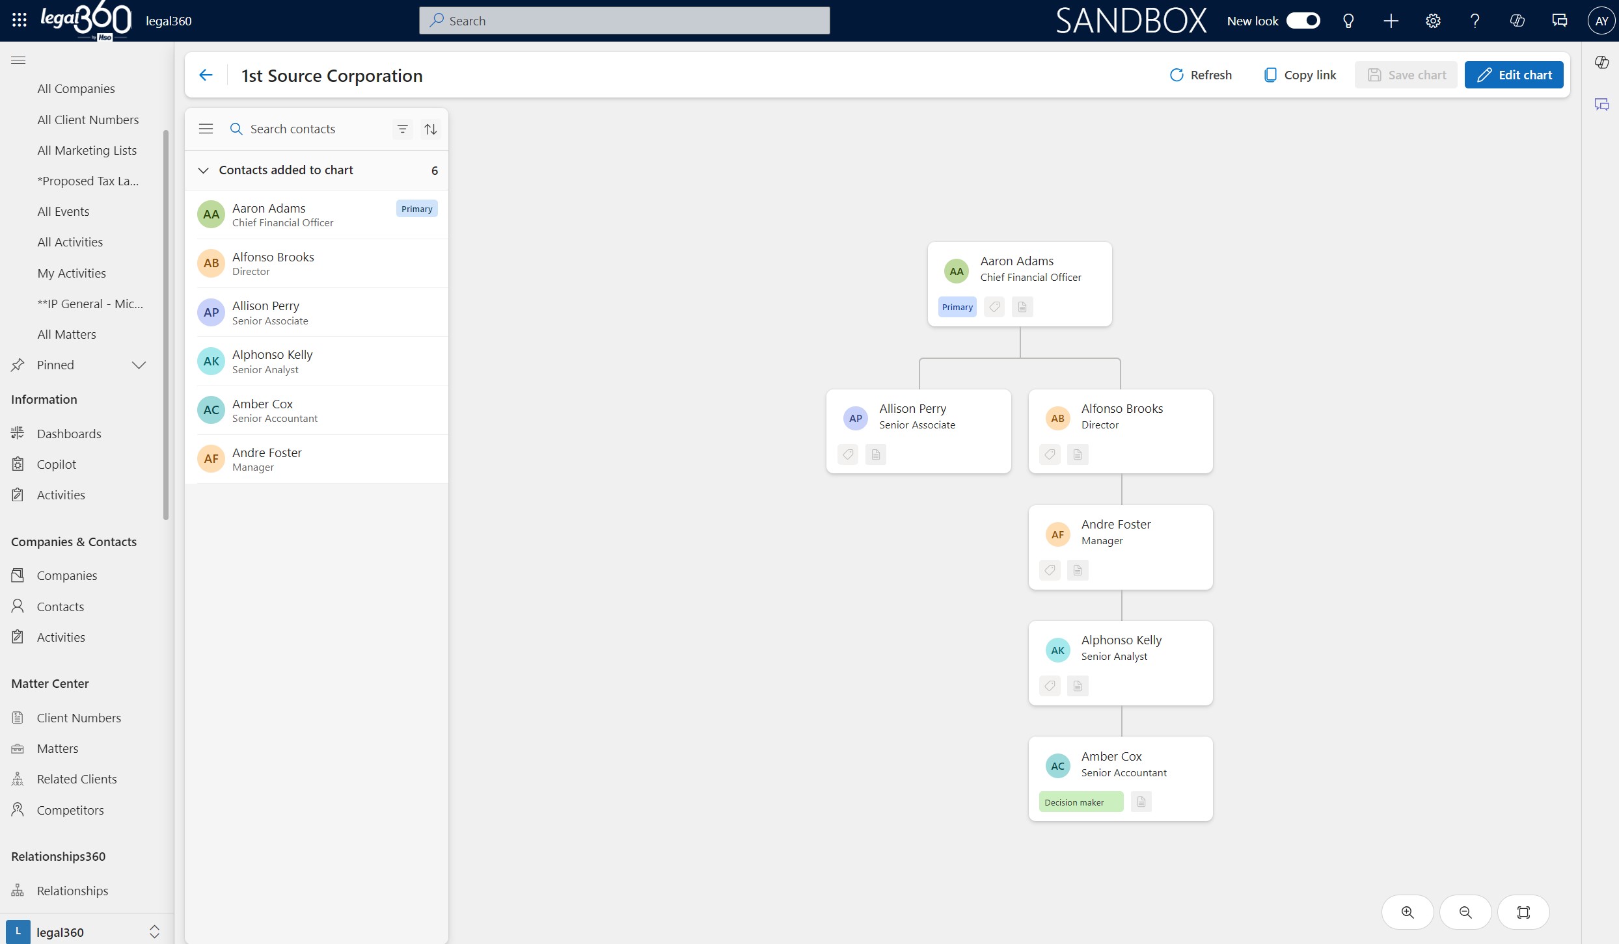Open Copilot pane icon on right rail
The image size is (1619, 944).
tap(1601, 62)
